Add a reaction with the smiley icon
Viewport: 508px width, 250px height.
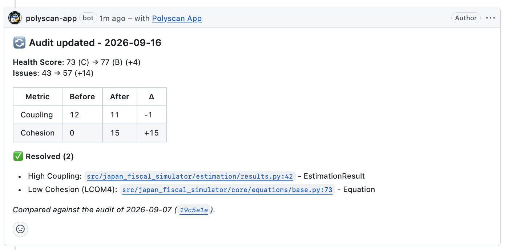[20, 229]
